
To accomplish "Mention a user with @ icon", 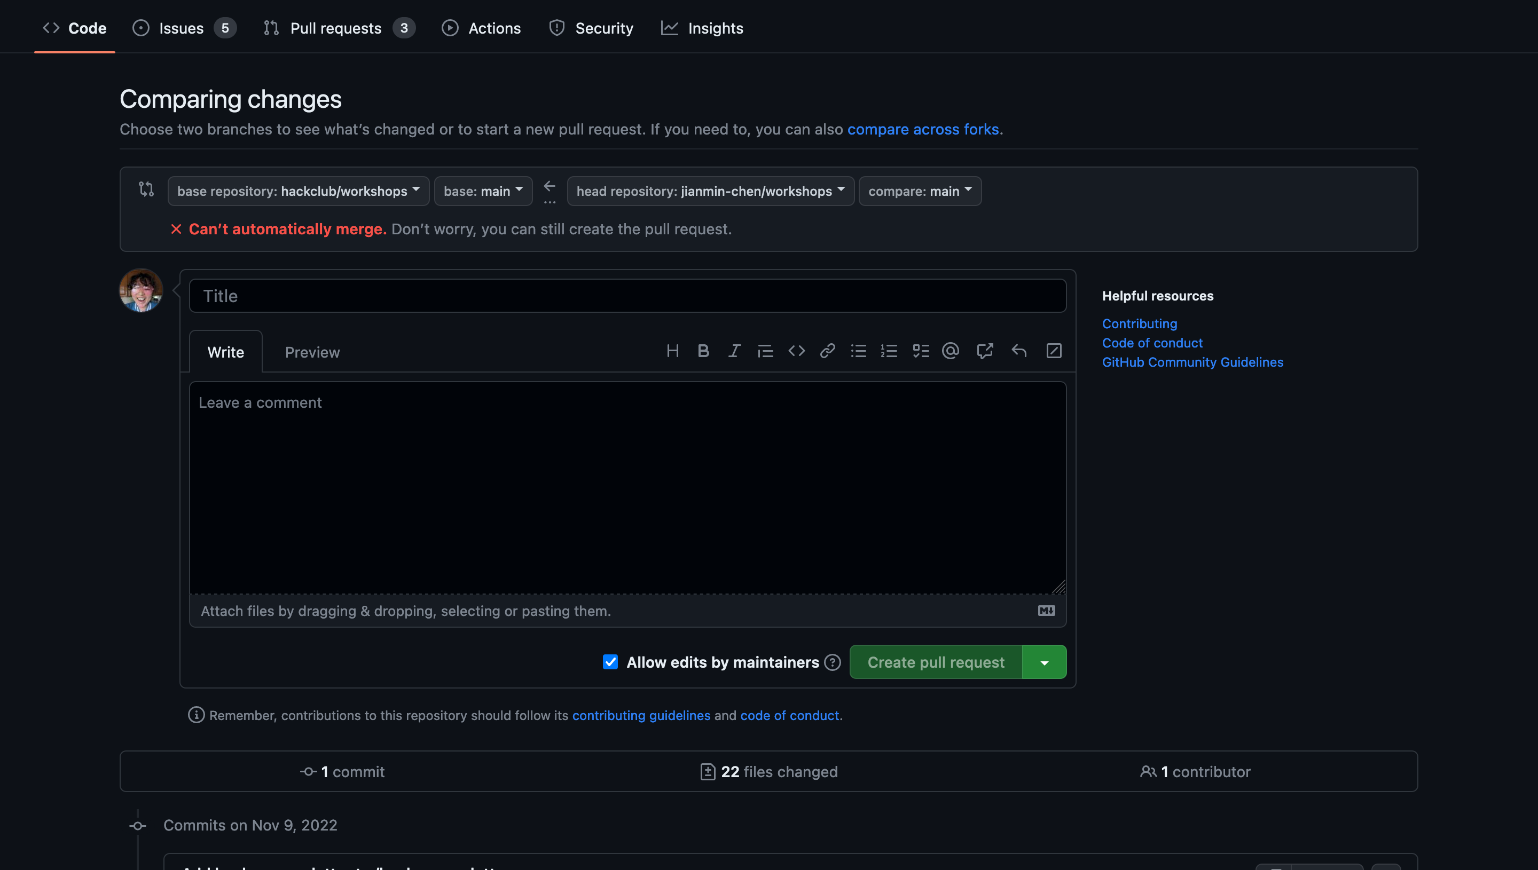I will [x=951, y=351].
